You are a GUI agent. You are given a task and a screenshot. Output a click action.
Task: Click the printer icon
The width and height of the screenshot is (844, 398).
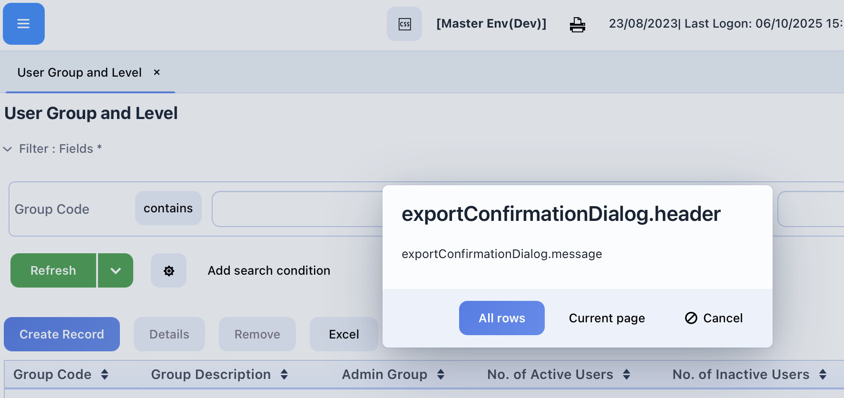(577, 24)
